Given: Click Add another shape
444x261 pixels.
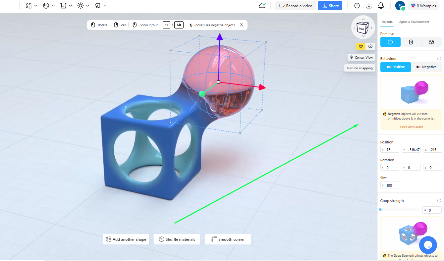Looking at the screenshot, I should [x=126, y=239].
